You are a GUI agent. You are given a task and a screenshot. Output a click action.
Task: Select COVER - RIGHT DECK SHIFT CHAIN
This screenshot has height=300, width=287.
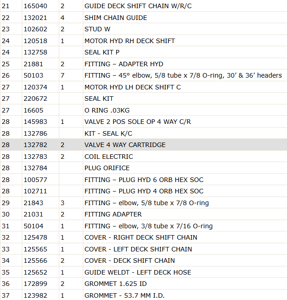click(143, 237)
